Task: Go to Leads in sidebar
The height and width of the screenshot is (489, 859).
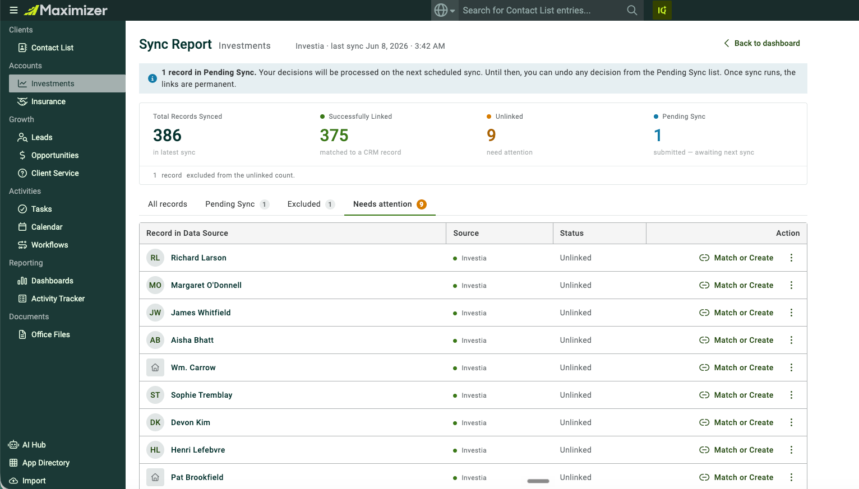Action: point(67,137)
